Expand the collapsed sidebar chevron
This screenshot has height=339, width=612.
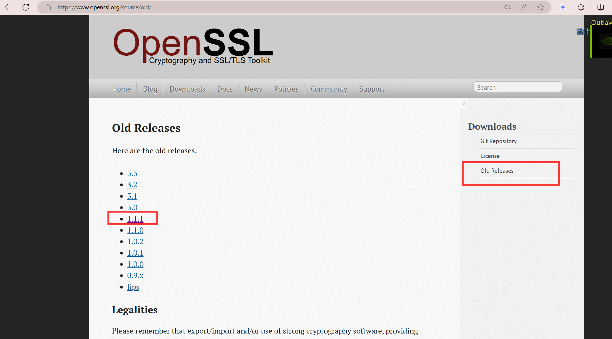click(x=464, y=103)
